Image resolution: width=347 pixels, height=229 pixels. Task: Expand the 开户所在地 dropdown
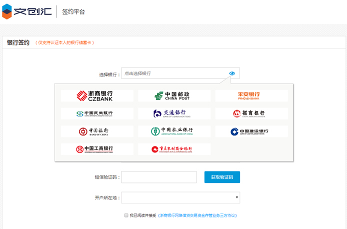tap(180, 197)
